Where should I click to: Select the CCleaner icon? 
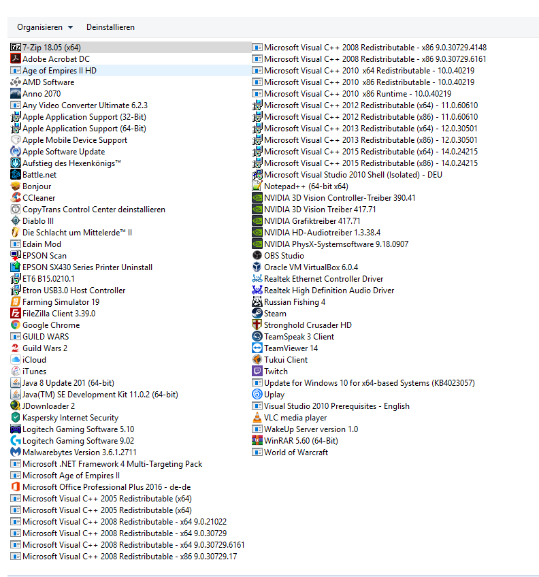16,197
